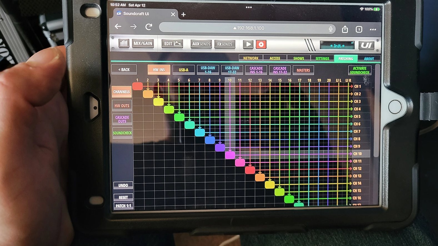Select the PATCHING tab
Screen dimensions: 438x246
point(346,59)
